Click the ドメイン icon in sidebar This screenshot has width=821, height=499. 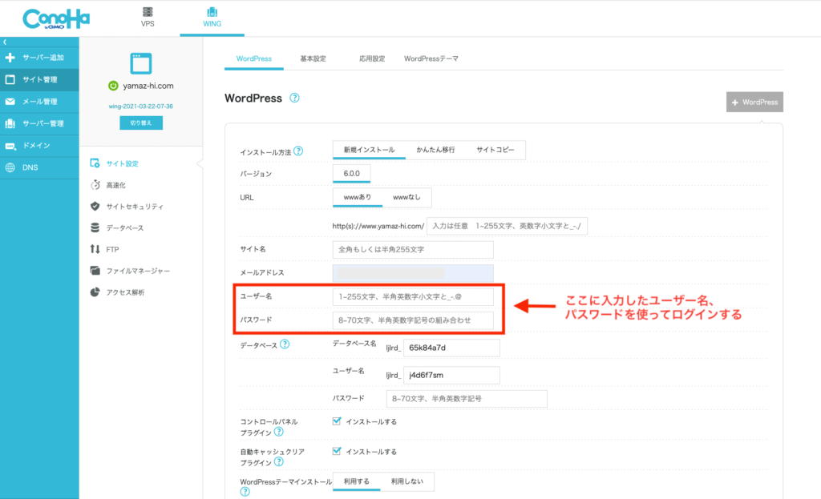[x=10, y=146]
